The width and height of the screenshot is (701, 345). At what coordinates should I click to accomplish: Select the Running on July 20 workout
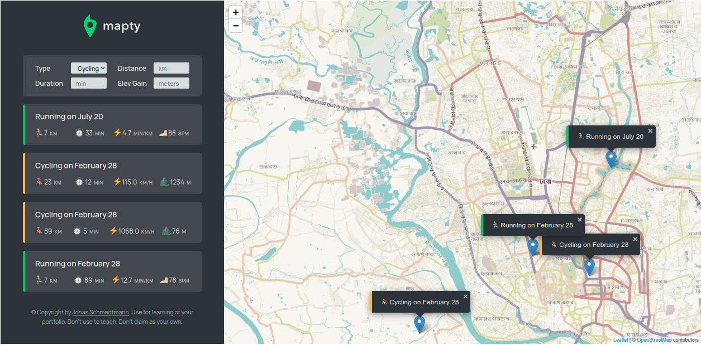112,124
